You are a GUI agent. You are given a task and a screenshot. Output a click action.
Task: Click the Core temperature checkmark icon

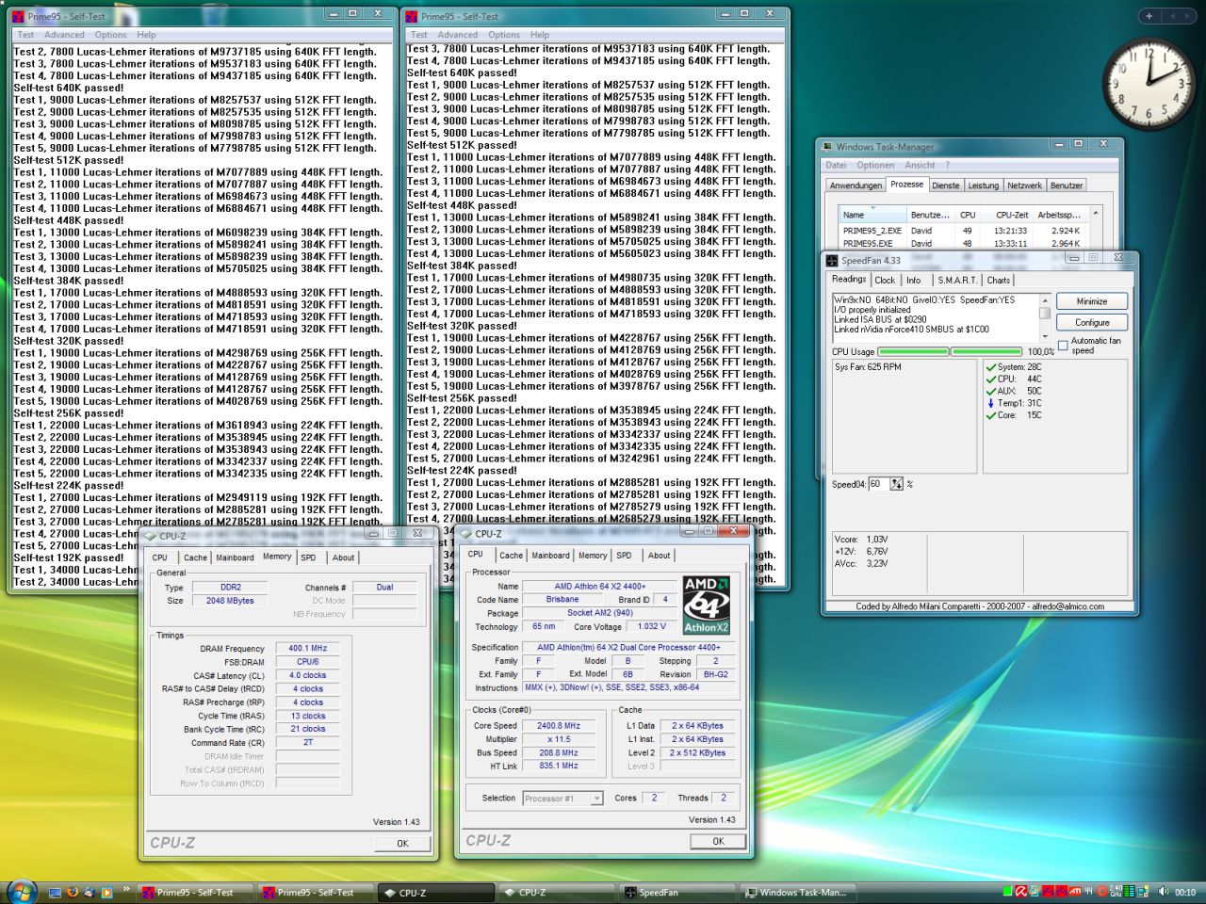coord(990,415)
